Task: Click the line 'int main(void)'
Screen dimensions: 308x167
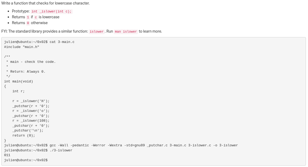Action: tap(19, 81)
